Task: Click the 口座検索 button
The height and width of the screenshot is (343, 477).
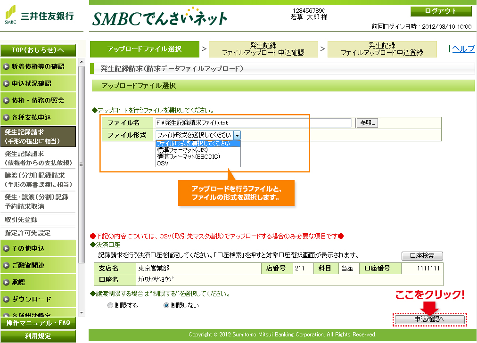Action: pyautogui.click(x=422, y=256)
